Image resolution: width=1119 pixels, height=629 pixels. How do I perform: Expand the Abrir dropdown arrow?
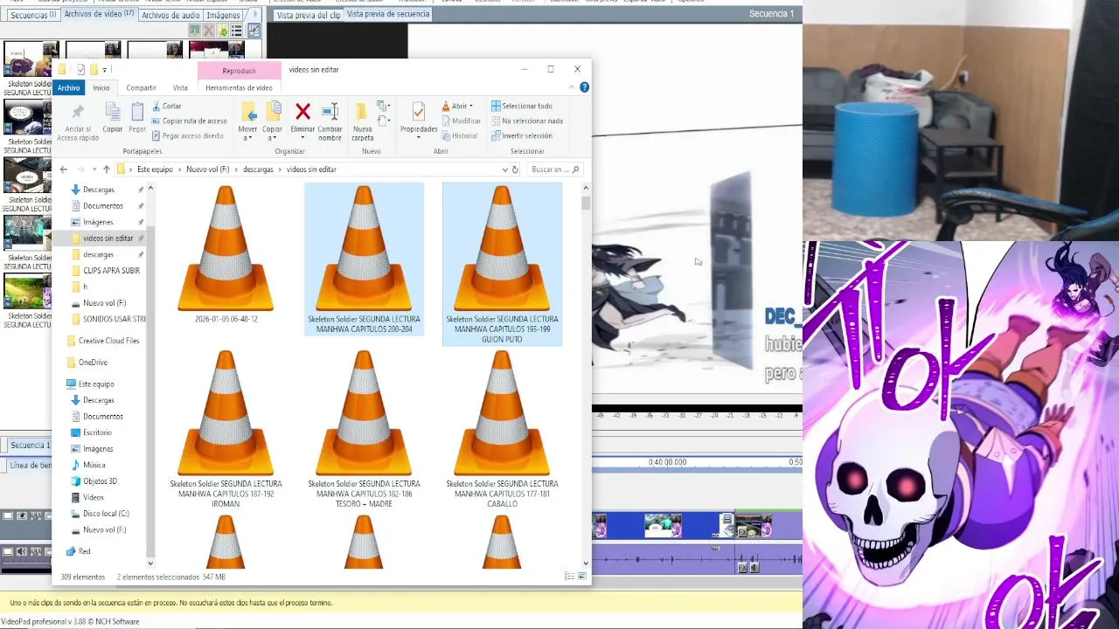(x=470, y=106)
